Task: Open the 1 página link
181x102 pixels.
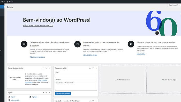Action: click(35, 97)
